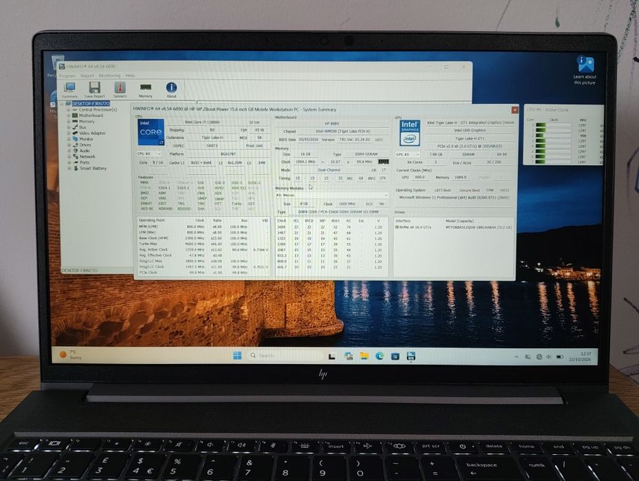Open the Sensors thermometer icon
Image resolution: width=639 pixels, height=481 pixels.
coord(120,89)
